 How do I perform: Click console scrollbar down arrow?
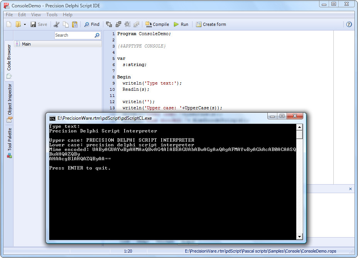pyautogui.click(x=299, y=236)
